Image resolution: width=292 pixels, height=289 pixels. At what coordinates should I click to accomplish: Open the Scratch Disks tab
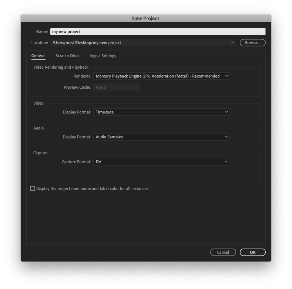(x=67, y=56)
